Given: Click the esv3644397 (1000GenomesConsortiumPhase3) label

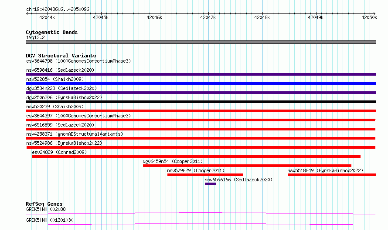Looking at the screenshot, I should point(78,116).
